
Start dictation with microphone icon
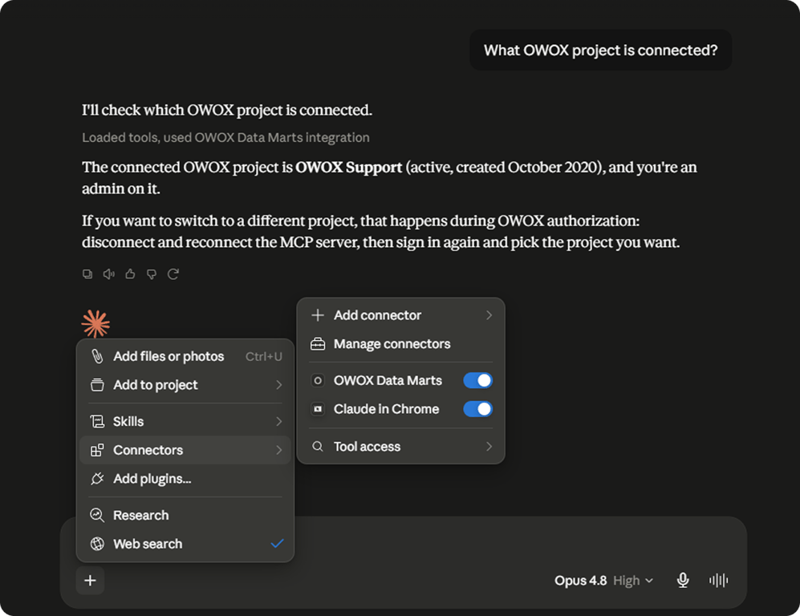pos(683,580)
